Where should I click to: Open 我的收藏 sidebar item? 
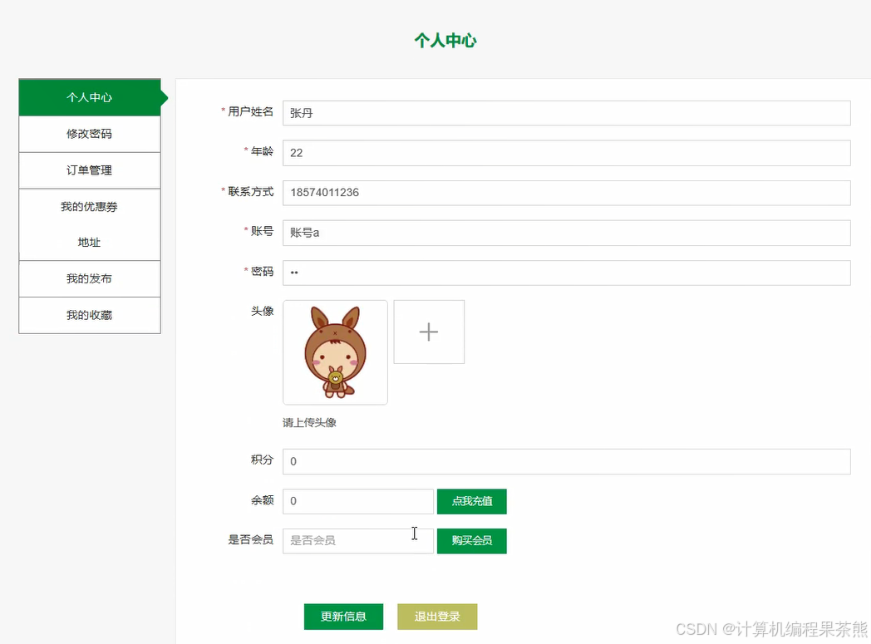tap(90, 315)
